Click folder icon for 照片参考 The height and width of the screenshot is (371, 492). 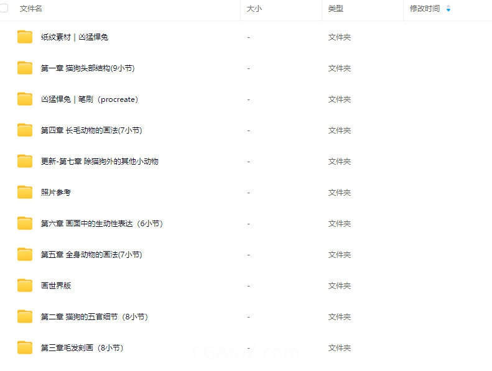pyautogui.click(x=25, y=193)
